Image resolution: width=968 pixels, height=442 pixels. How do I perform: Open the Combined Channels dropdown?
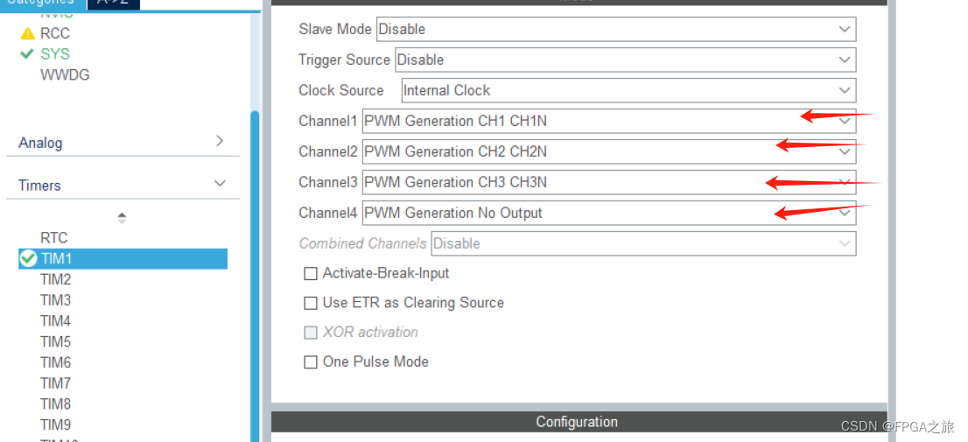[643, 243]
